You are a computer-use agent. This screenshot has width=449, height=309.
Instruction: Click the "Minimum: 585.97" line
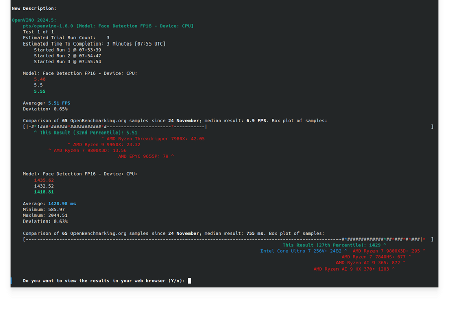tap(44, 210)
